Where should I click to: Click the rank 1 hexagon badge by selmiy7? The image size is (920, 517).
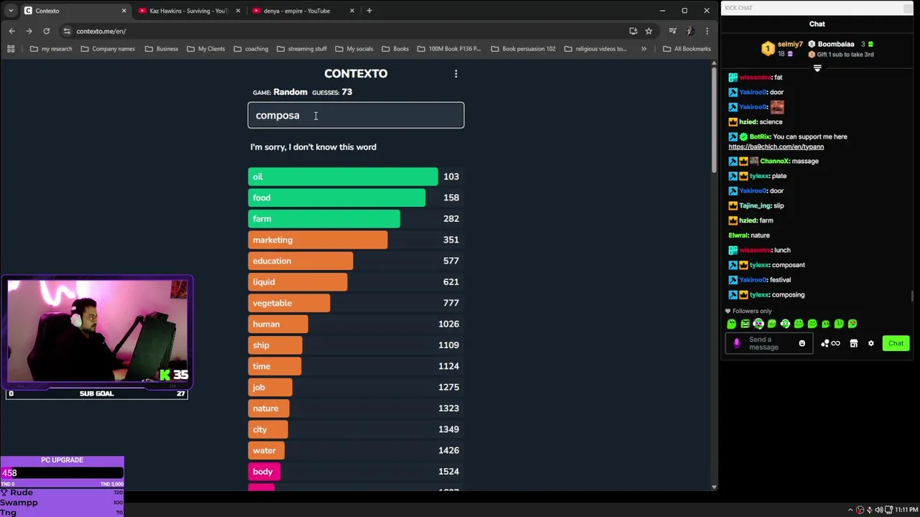768,49
